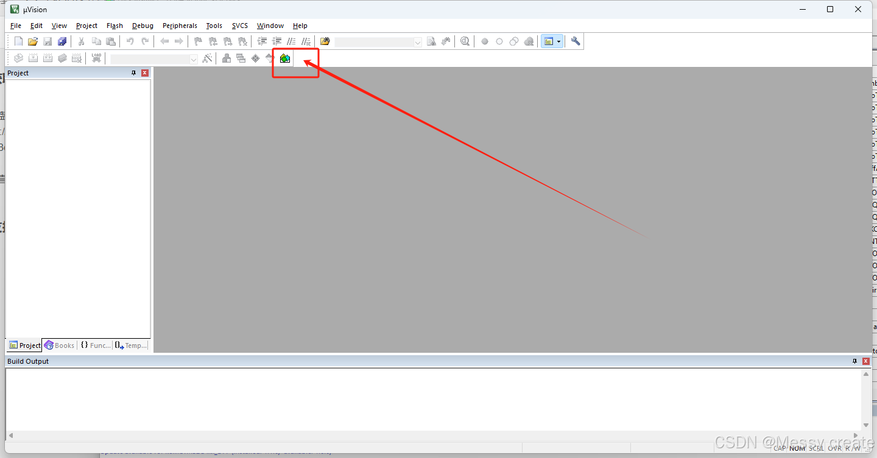Open the Tools menu

point(214,26)
